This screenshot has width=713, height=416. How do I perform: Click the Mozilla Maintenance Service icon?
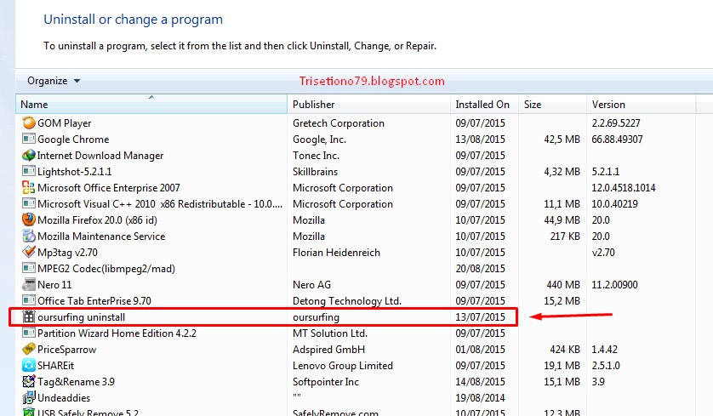tap(29, 236)
